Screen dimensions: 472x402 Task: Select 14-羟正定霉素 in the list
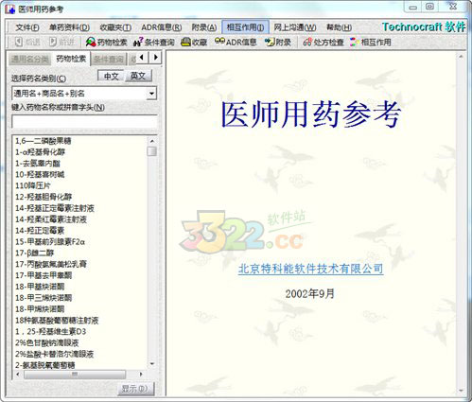(40, 231)
